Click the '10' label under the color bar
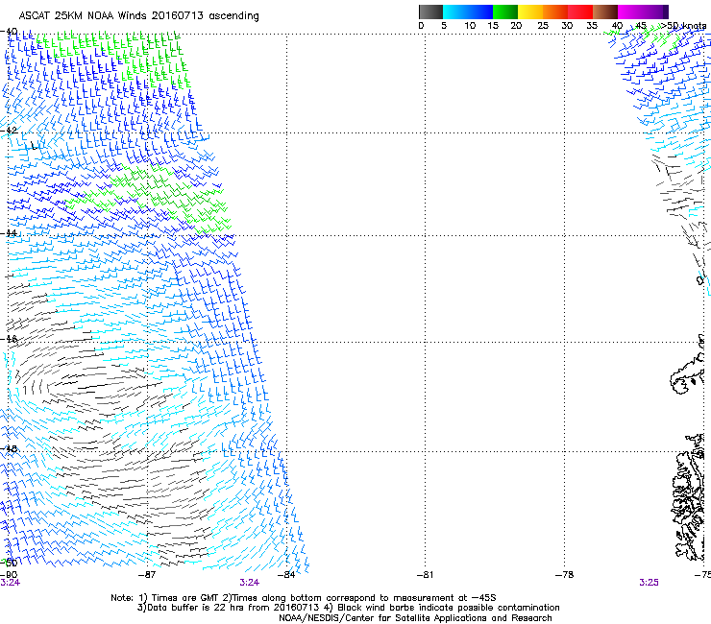The height and width of the screenshot is (624, 711). [x=470, y=26]
